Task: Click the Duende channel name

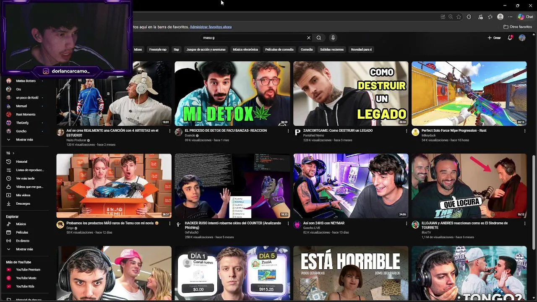Action: [x=190, y=135]
